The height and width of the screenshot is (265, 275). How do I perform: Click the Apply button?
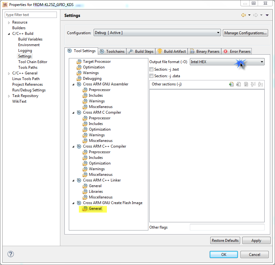pos(256,241)
